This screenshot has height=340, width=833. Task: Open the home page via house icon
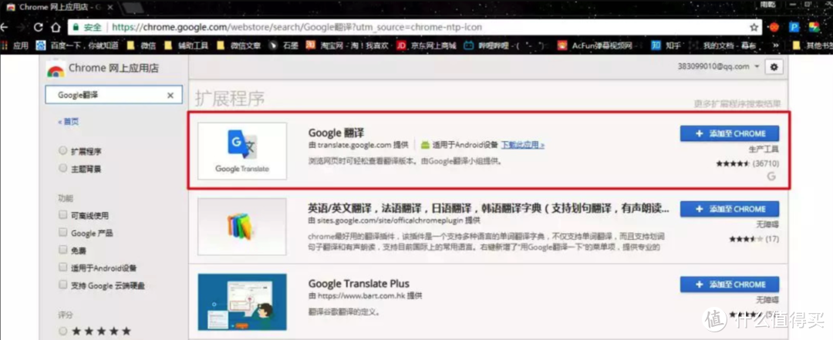[x=56, y=27]
